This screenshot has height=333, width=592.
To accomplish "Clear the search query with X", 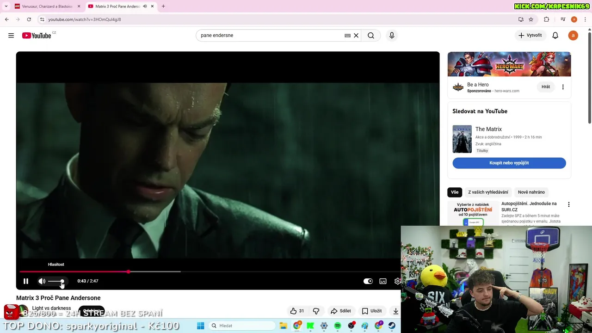I will click(x=356, y=36).
